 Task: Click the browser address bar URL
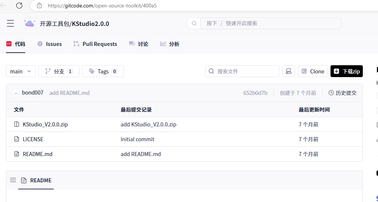pos(102,6)
